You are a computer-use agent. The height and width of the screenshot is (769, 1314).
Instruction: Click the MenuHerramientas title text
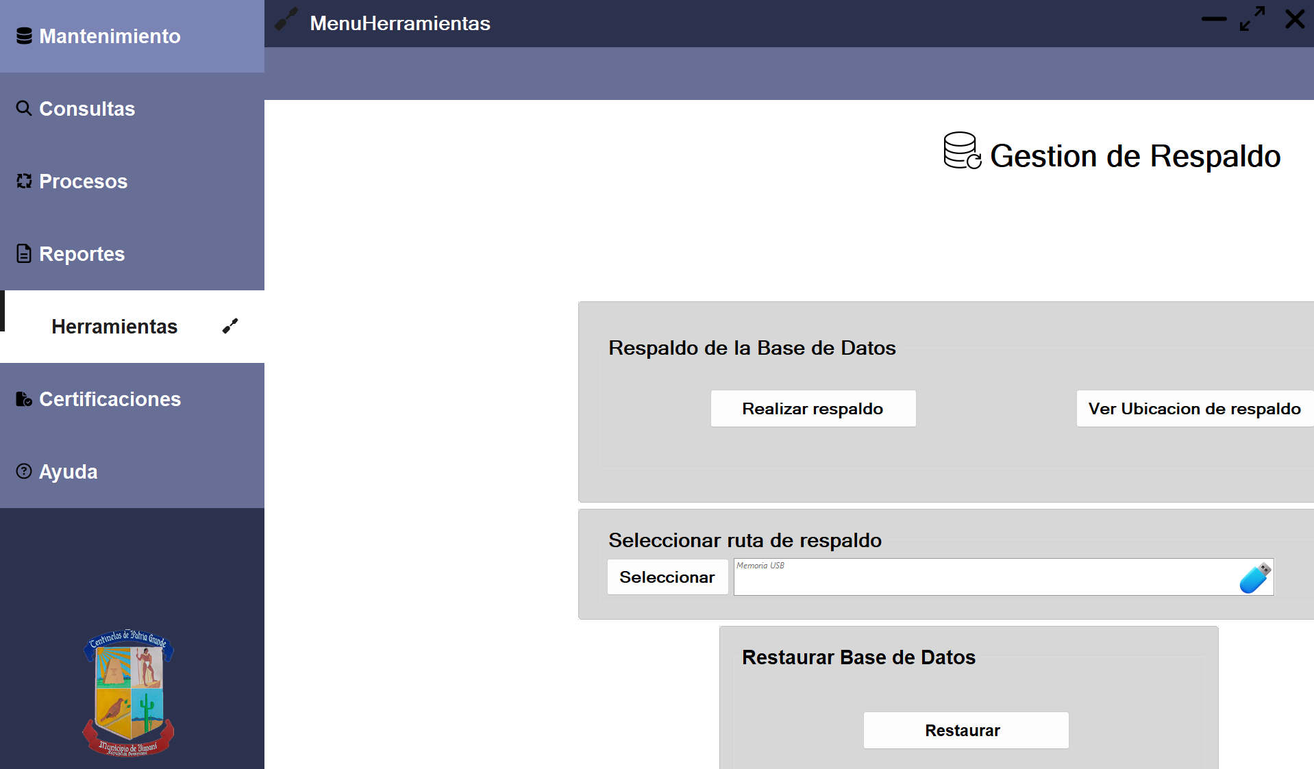point(400,23)
